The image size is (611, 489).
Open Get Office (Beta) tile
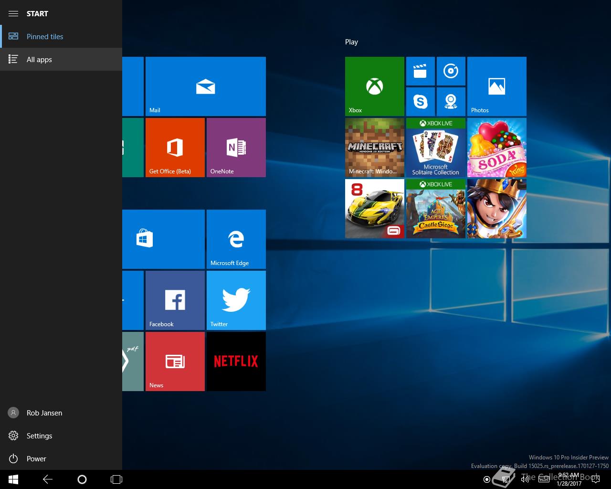[x=175, y=148]
